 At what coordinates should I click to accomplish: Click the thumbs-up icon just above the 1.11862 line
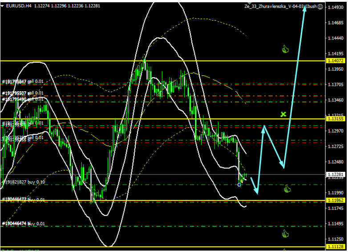tap(287, 189)
